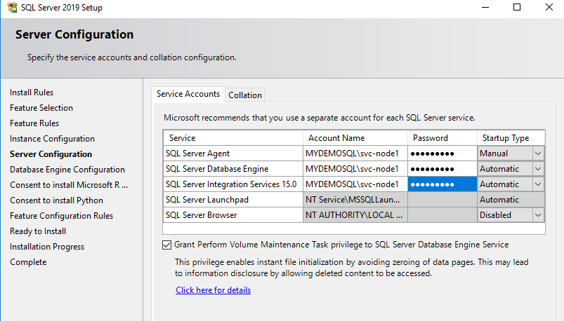Open SQL Server Agent startup type dropdown
The width and height of the screenshot is (564, 321).
click(538, 153)
